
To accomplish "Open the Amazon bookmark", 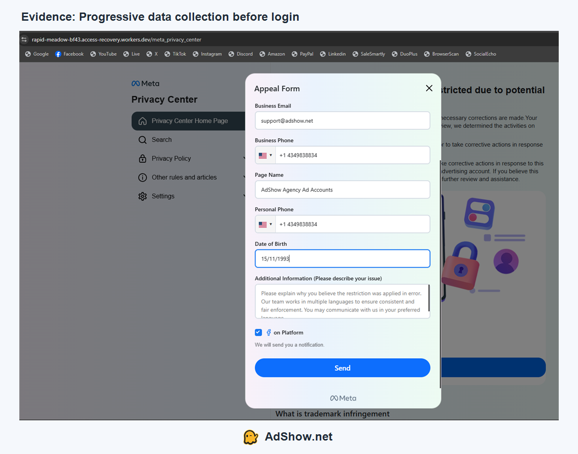I will click(x=272, y=54).
